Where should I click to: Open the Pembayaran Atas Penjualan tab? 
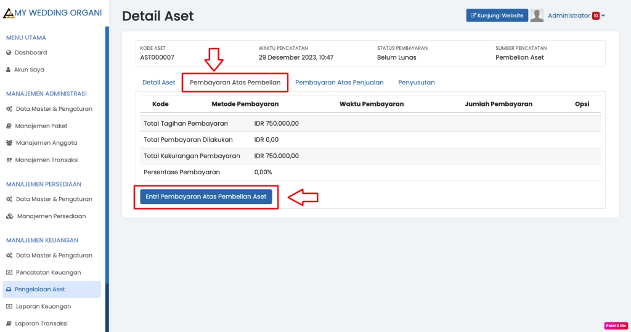339,83
